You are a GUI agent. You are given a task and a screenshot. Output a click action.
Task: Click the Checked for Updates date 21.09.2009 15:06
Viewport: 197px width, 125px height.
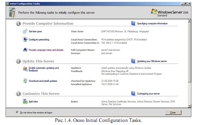tap(110, 81)
